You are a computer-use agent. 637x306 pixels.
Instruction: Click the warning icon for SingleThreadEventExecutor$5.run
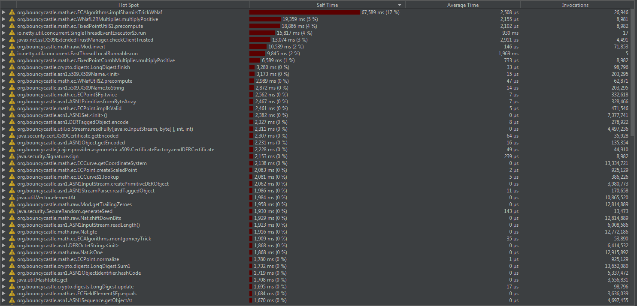tap(12, 33)
